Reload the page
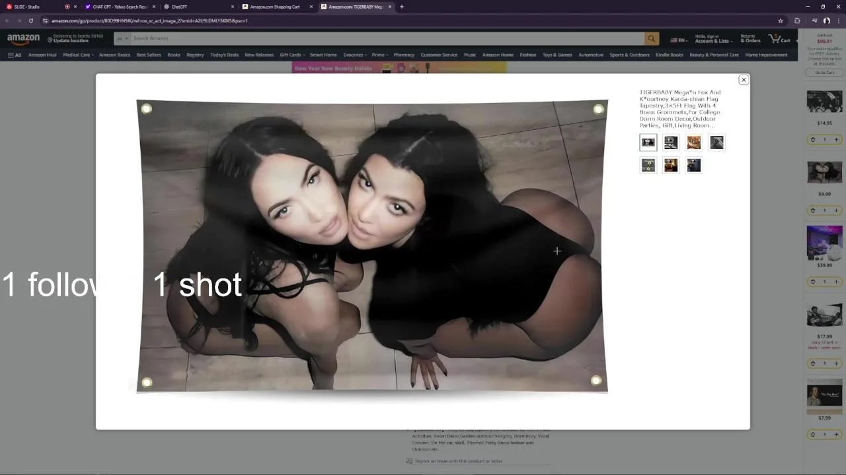 [30, 20]
